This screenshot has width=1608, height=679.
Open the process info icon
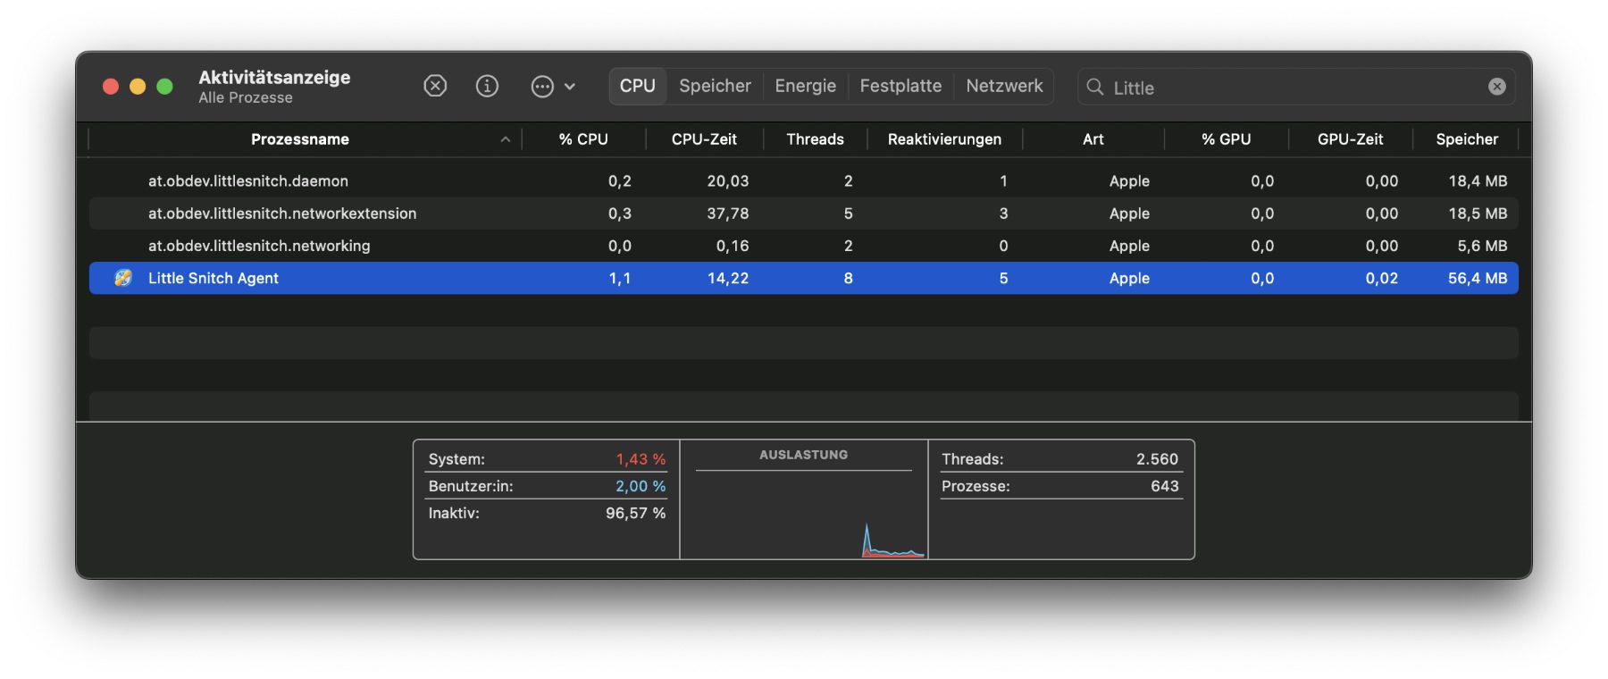click(487, 86)
